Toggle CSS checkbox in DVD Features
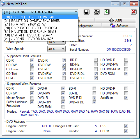 [x=126, y=126]
